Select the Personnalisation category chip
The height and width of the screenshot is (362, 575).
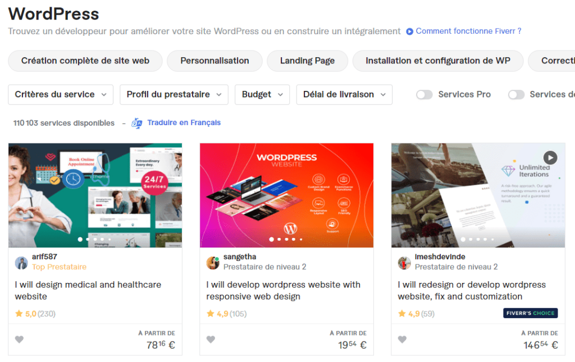tap(214, 61)
